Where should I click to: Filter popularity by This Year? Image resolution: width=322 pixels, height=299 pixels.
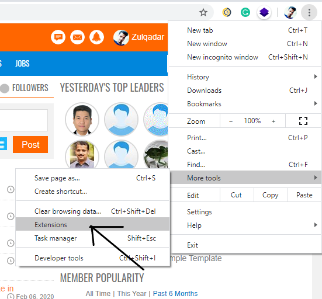131,294
